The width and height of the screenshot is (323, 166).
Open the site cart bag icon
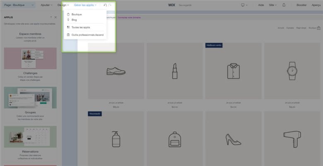(x=319, y=28)
